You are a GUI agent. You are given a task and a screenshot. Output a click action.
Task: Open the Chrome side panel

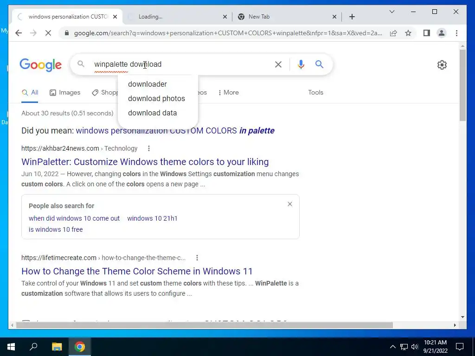click(427, 33)
